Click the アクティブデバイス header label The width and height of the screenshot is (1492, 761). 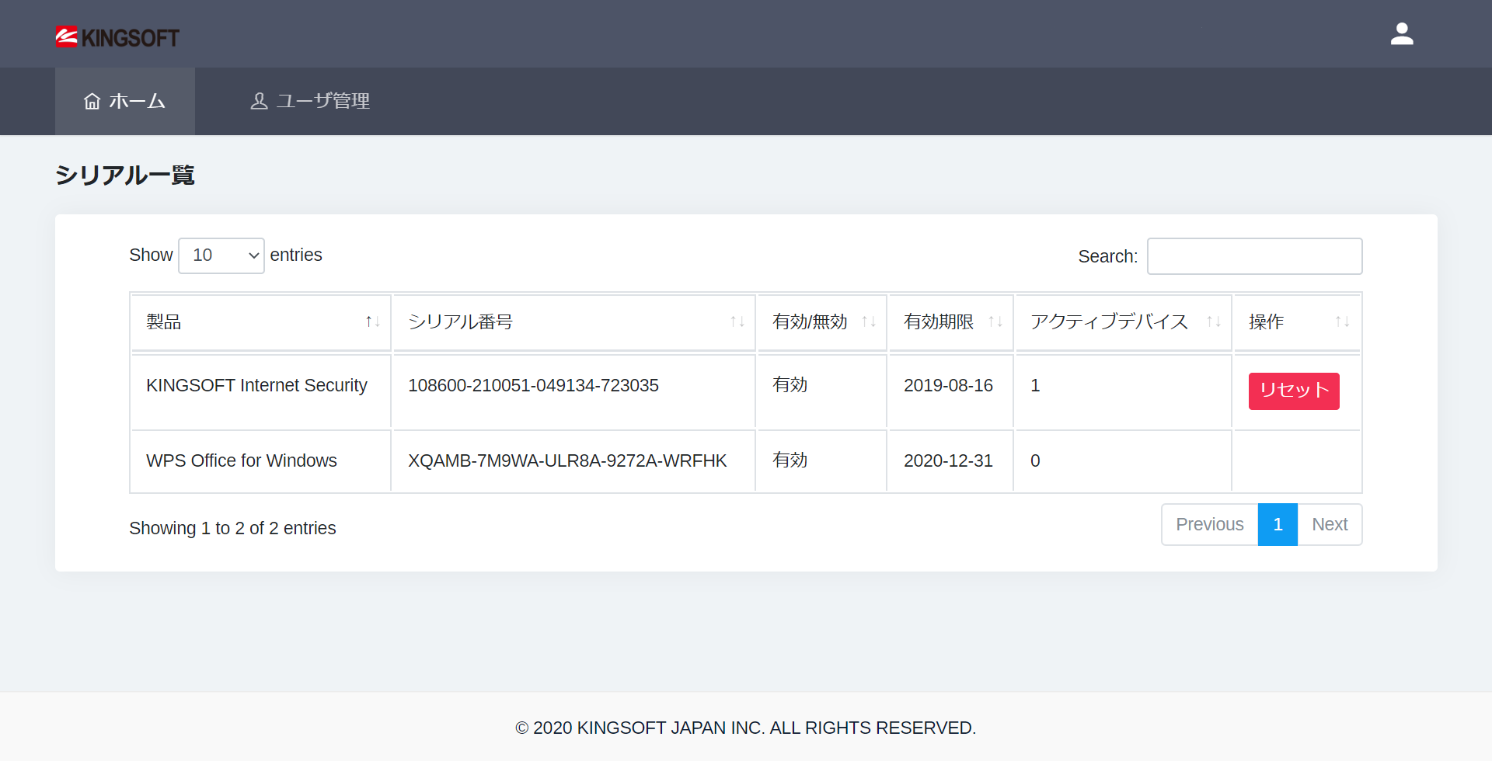tap(1109, 321)
